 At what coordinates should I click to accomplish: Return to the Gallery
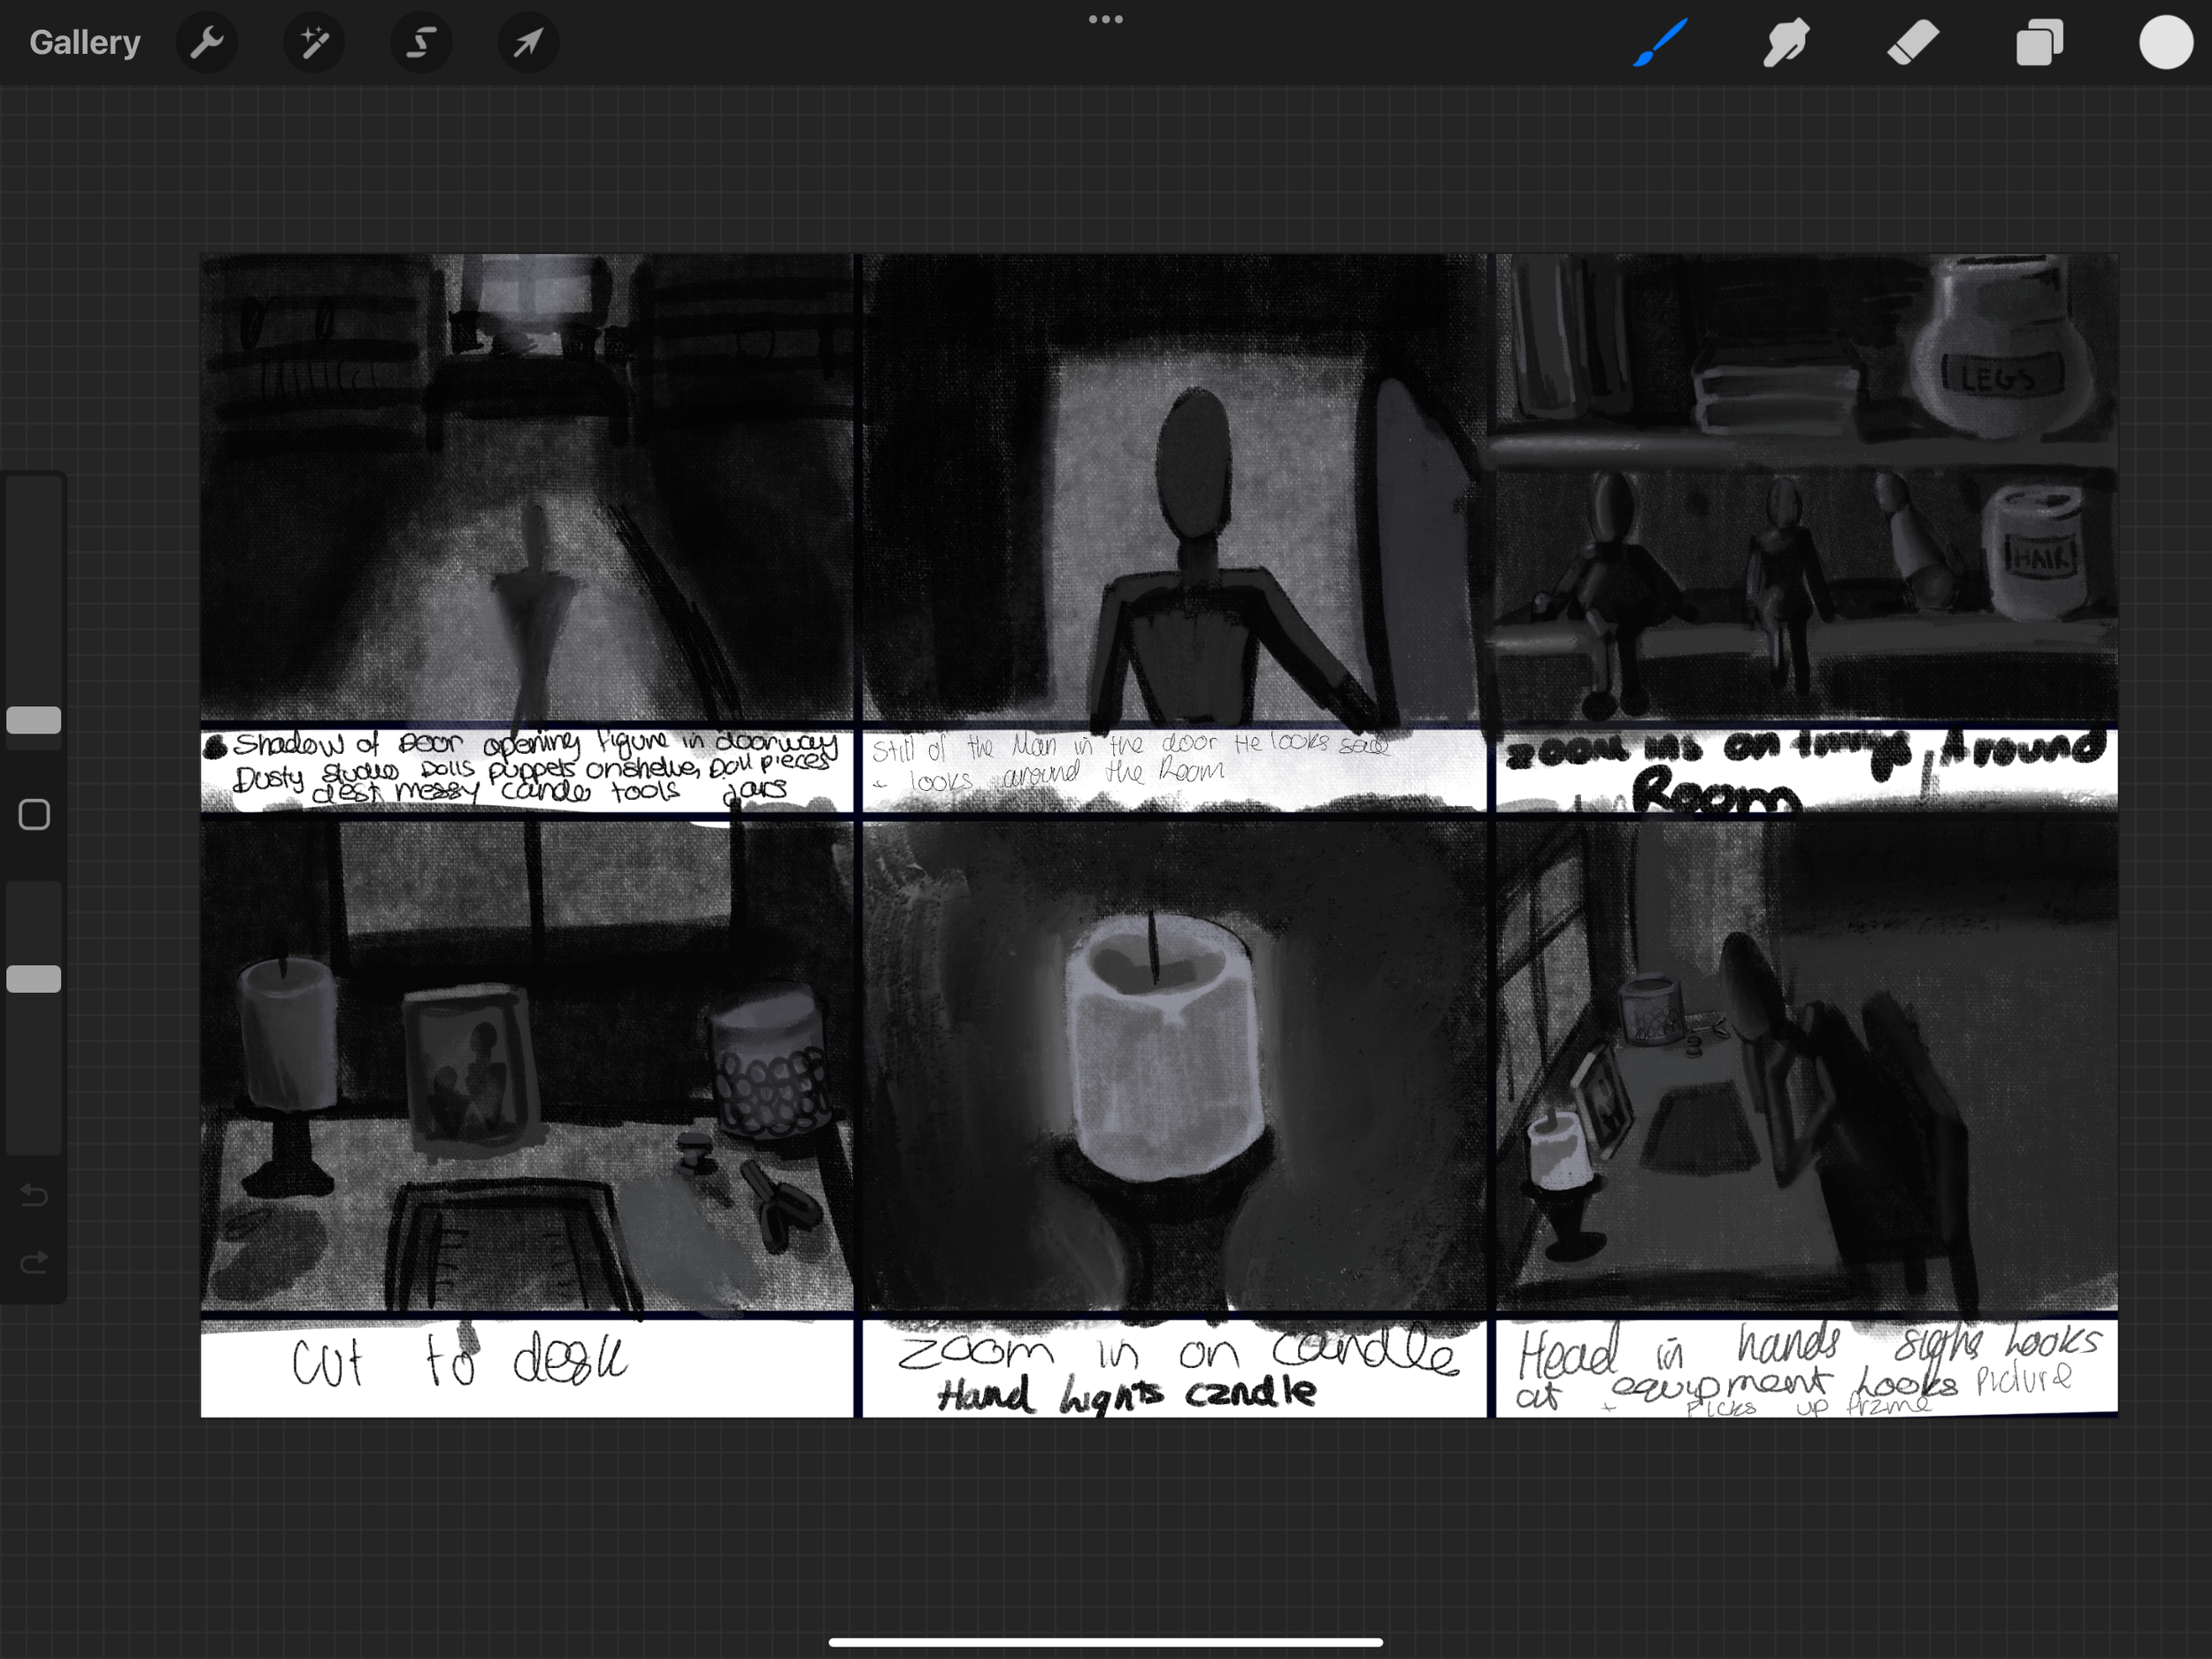pyautogui.click(x=85, y=43)
